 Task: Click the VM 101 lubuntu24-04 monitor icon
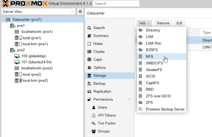(x=17, y=62)
